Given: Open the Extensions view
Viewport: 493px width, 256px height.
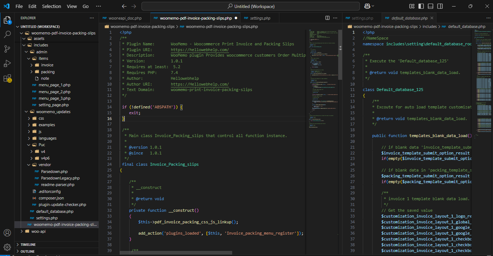Looking at the screenshot, I should [7, 78].
